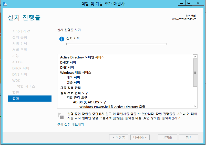
Task: Click the notification flag icon
Action: click(x=61, y=116)
